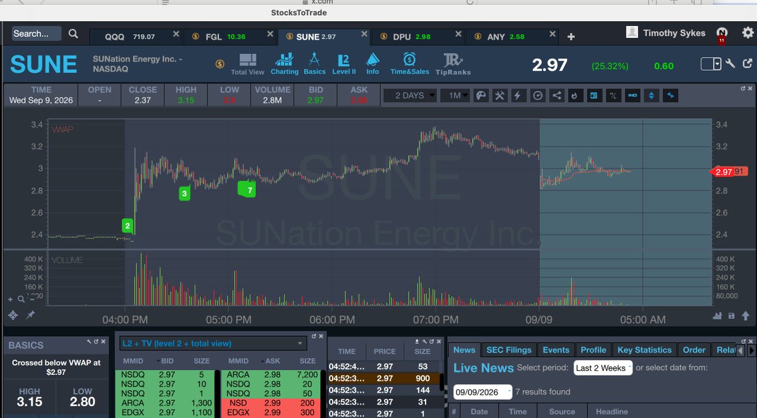Toggle percent scale on the chart
757x418 pixels.
tap(613, 95)
